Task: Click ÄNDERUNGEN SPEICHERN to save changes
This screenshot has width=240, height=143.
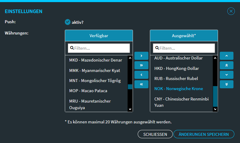Action: click(x=204, y=134)
